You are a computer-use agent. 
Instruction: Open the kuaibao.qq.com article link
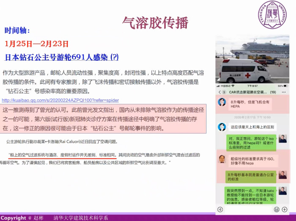(60, 100)
